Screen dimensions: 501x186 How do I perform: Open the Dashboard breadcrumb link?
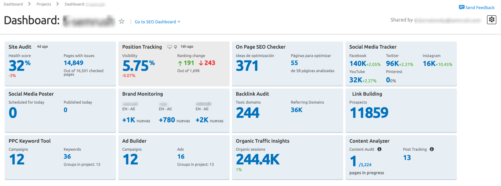(13, 4)
